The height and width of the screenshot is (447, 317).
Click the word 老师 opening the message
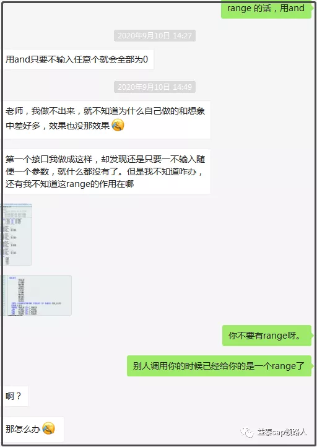(14, 111)
